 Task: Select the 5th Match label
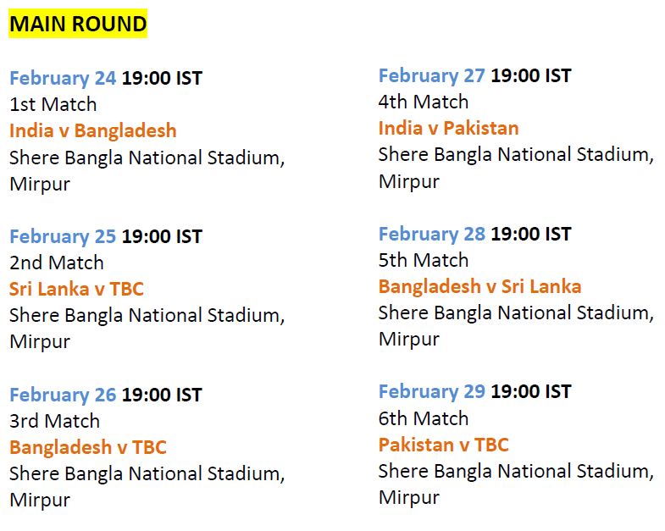pyautogui.click(x=424, y=259)
